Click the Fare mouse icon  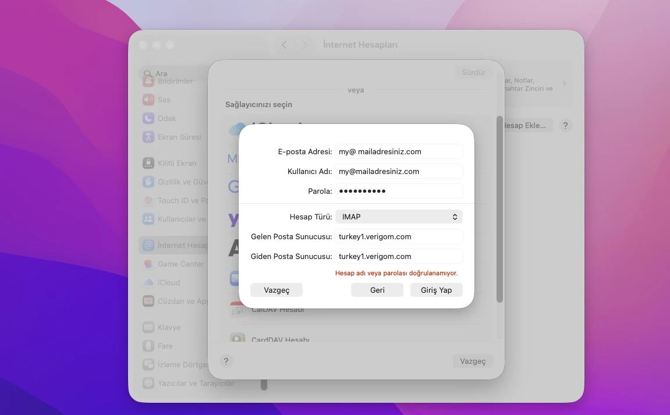(148, 346)
